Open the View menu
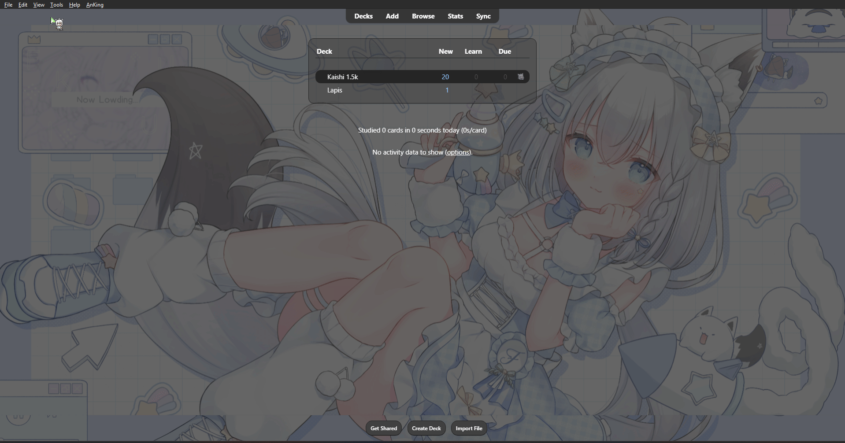The height and width of the screenshot is (443, 845). 39,5
